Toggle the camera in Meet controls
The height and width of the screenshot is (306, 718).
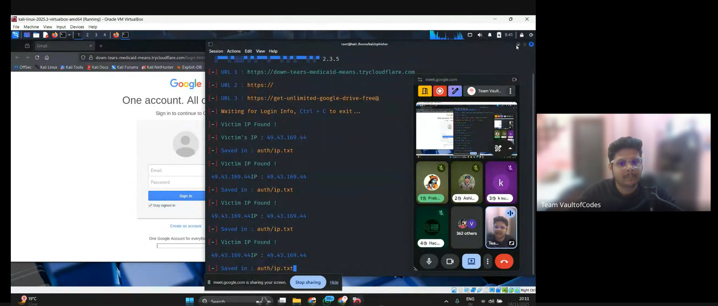click(x=450, y=262)
